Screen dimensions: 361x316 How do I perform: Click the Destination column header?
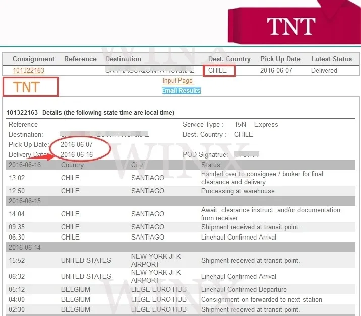(x=123, y=59)
